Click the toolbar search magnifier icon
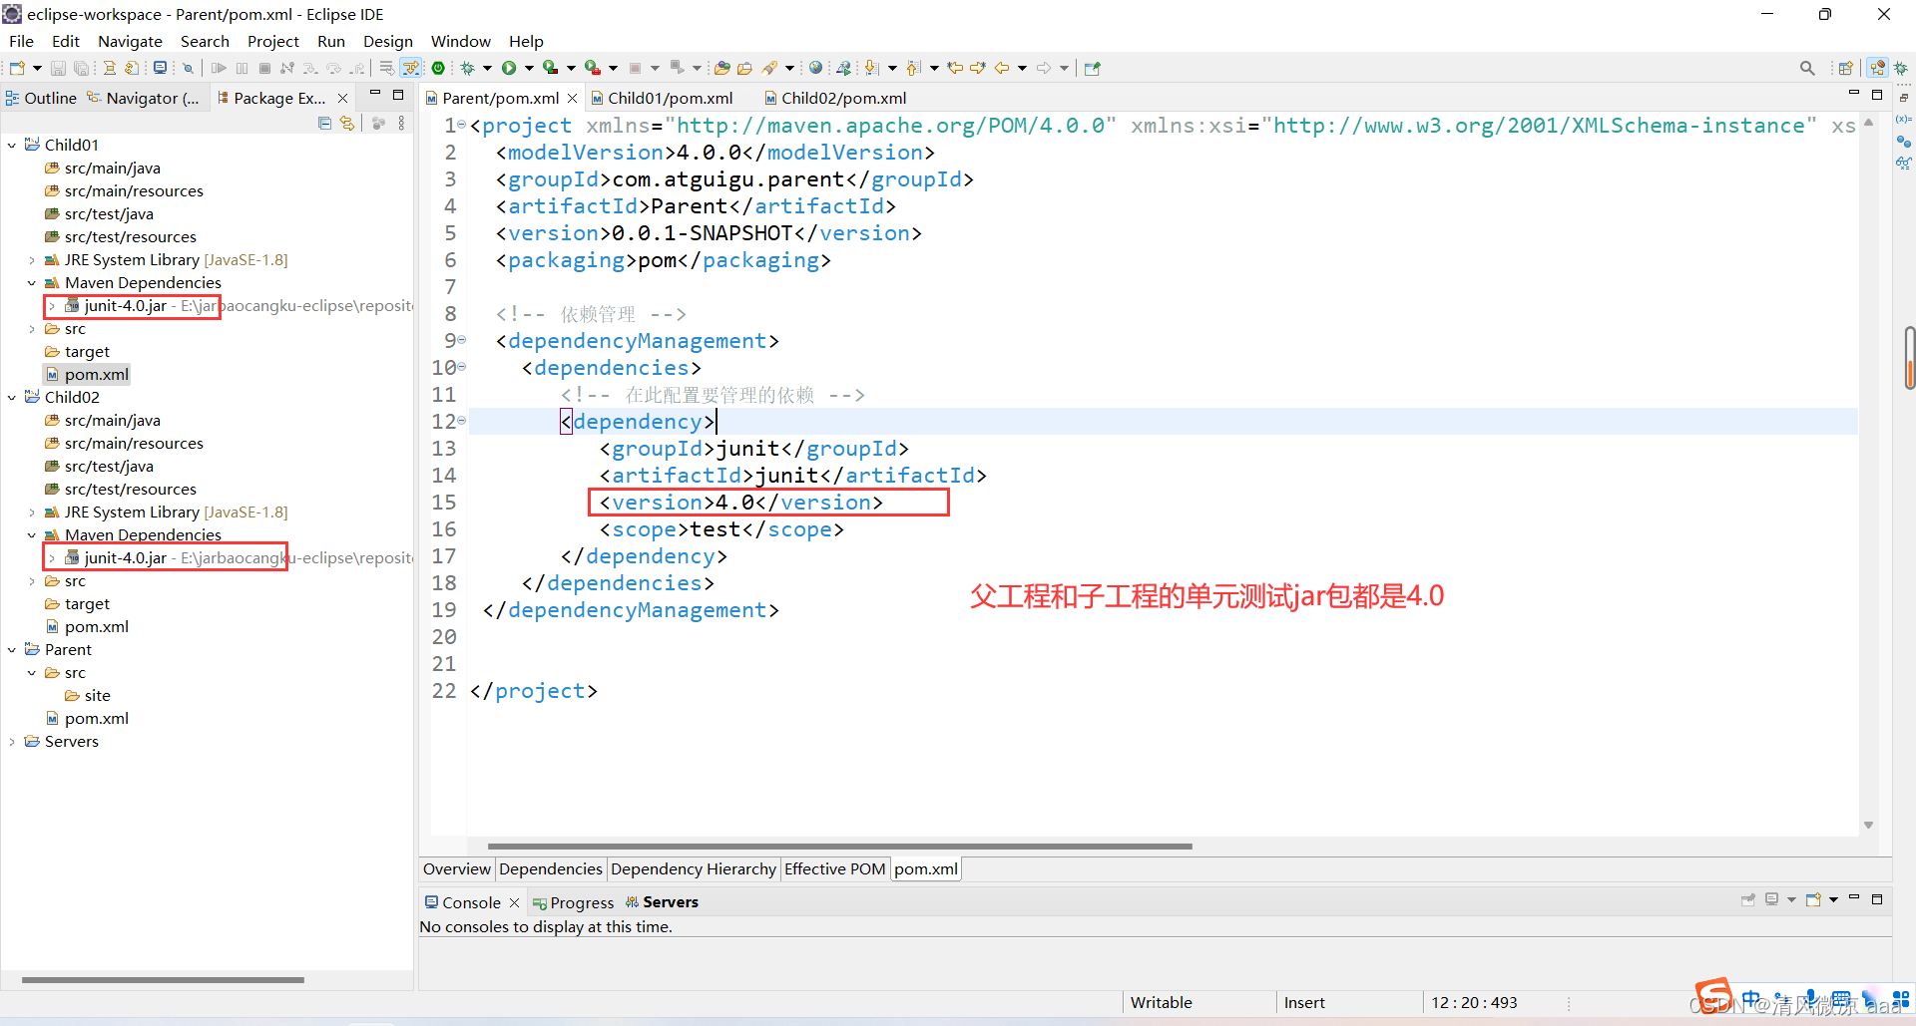The width and height of the screenshot is (1916, 1026). click(1807, 68)
